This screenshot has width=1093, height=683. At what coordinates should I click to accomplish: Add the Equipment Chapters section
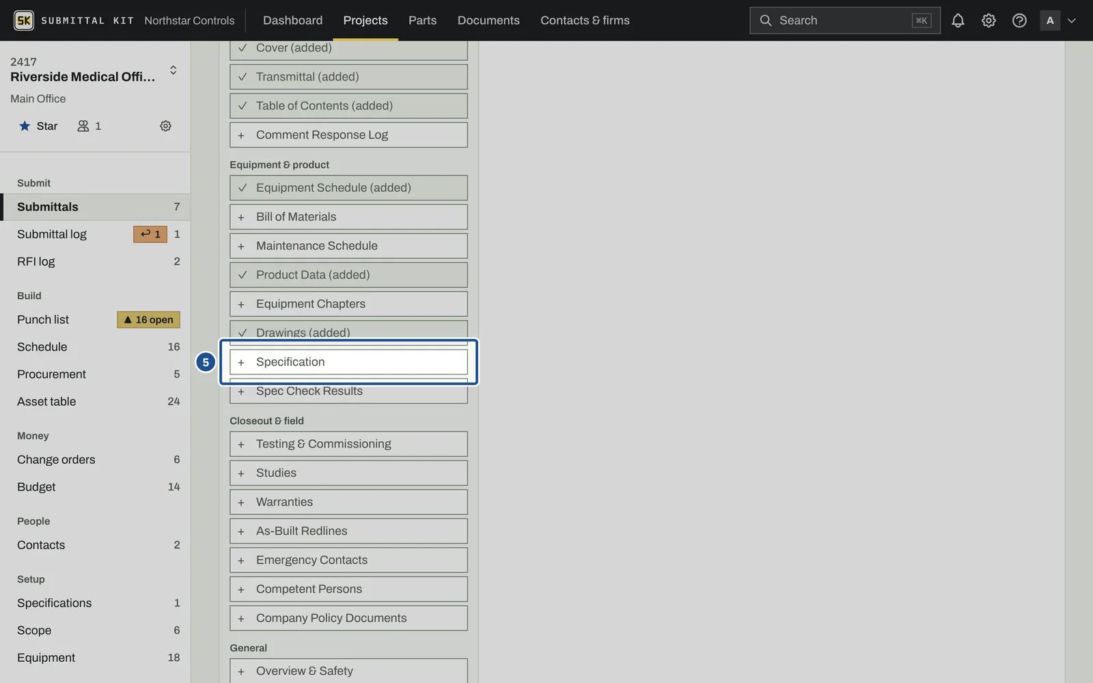(348, 304)
